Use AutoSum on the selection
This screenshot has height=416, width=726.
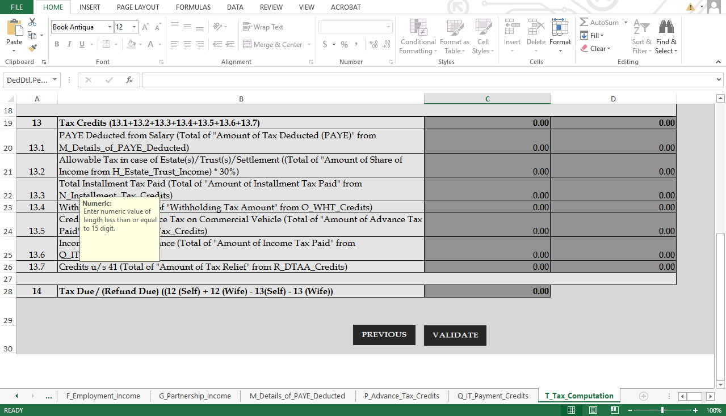(x=599, y=22)
